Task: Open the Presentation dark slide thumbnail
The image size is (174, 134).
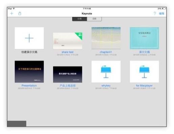Action: (29, 72)
